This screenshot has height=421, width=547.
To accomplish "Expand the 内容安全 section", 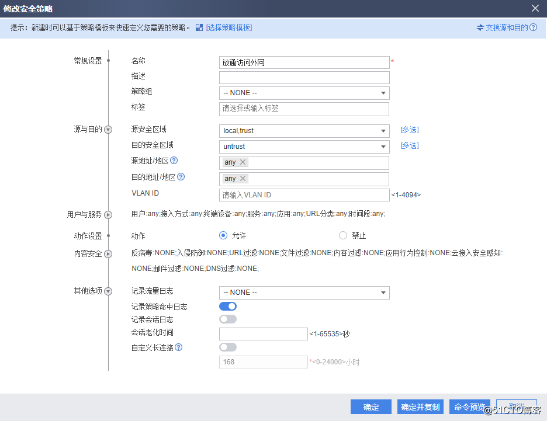I will 108,254.
